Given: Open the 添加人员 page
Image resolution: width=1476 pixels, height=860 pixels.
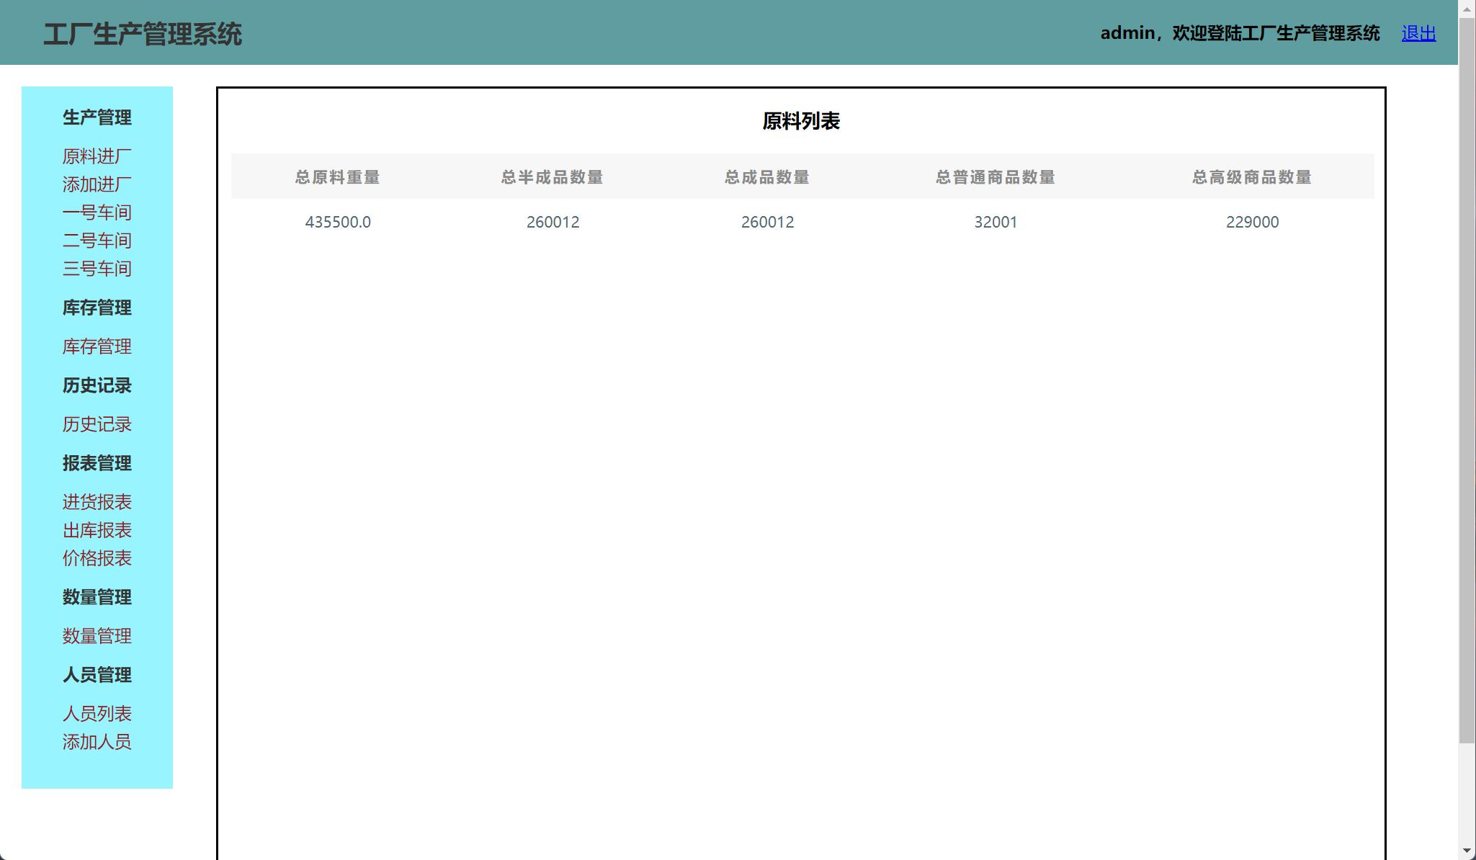Looking at the screenshot, I should [x=97, y=741].
